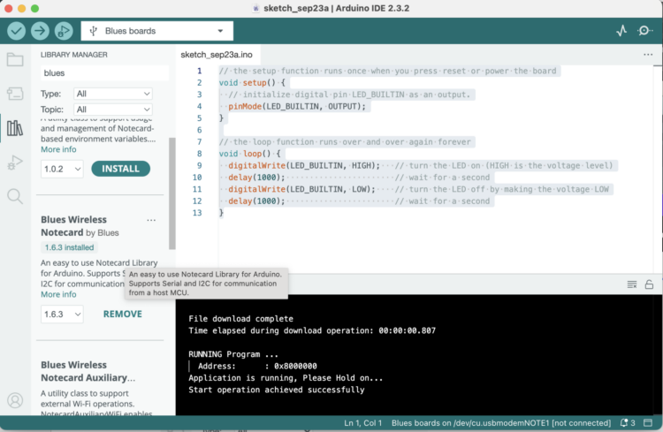
Task: Click the Blues Wireless Notecard library title
Action: tap(74, 226)
